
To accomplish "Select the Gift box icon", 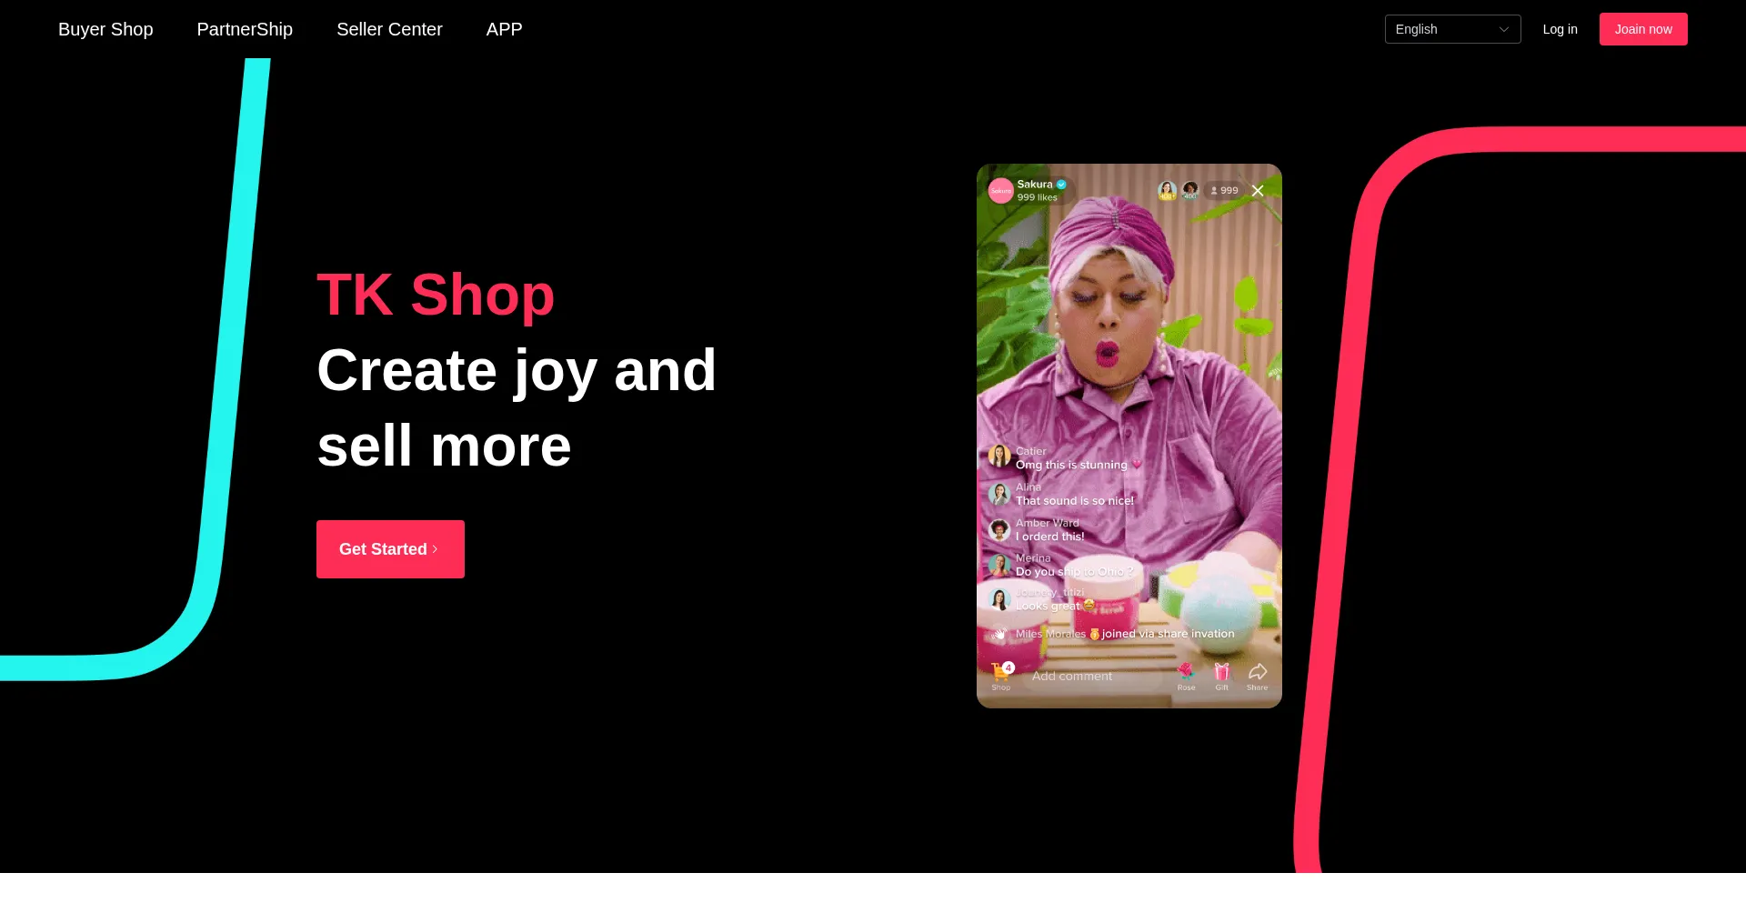I will (x=1221, y=672).
